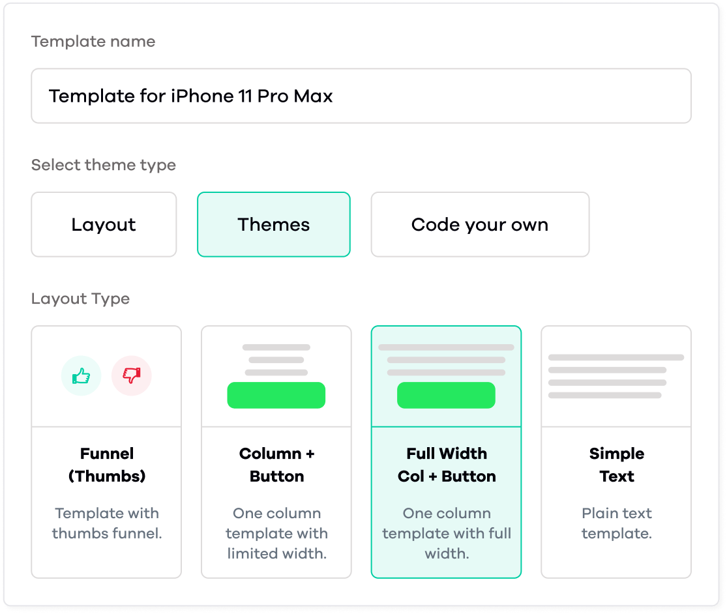Click the Simple Text gray lines preview

[x=616, y=376]
